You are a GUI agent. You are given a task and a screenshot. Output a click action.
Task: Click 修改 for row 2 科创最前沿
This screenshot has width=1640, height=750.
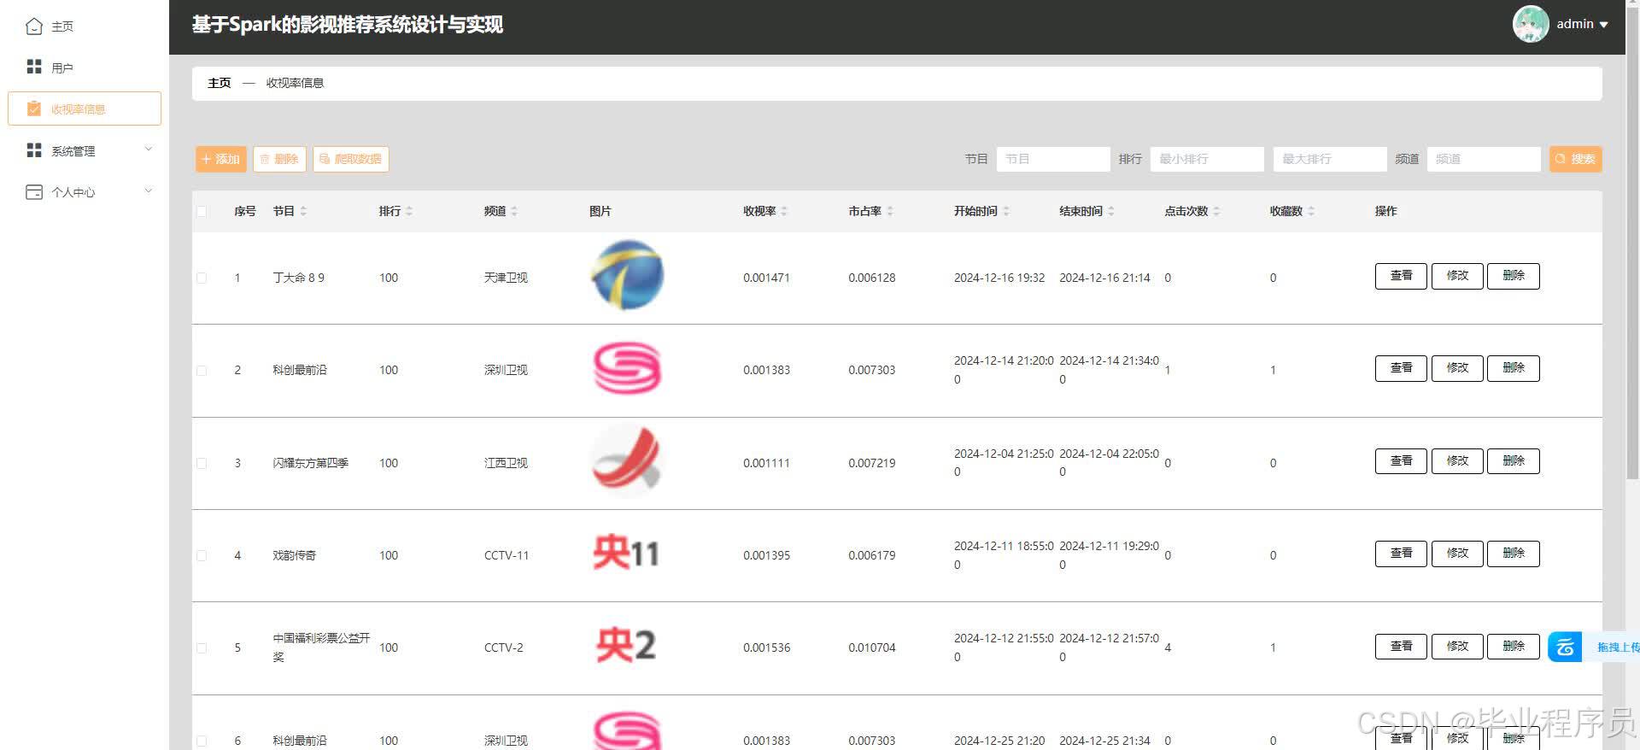[x=1457, y=368]
